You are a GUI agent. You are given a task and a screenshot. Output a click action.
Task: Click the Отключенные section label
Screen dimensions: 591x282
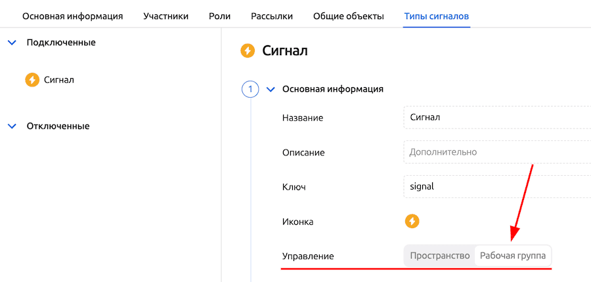[x=58, y=126]
